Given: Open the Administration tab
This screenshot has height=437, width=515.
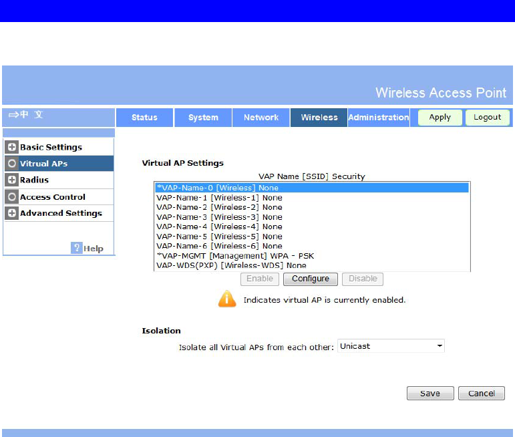Looking at the screenshot, I should (379, 118).
